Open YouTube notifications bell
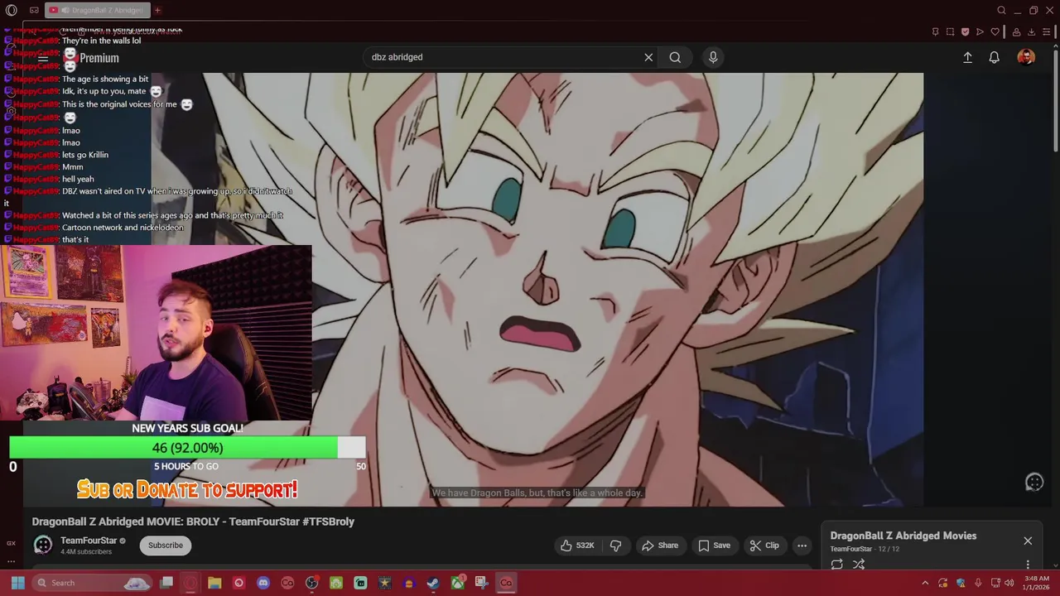Screen dimensions: 1060x596 pos(994,57)
